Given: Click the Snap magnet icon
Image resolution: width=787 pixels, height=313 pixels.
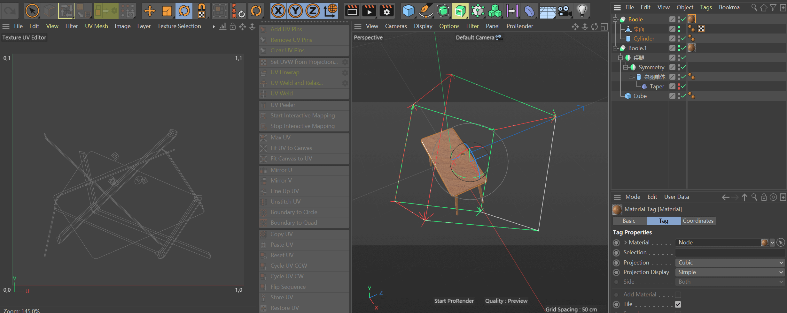Looking at the screenshot, I should coord(201,11).
